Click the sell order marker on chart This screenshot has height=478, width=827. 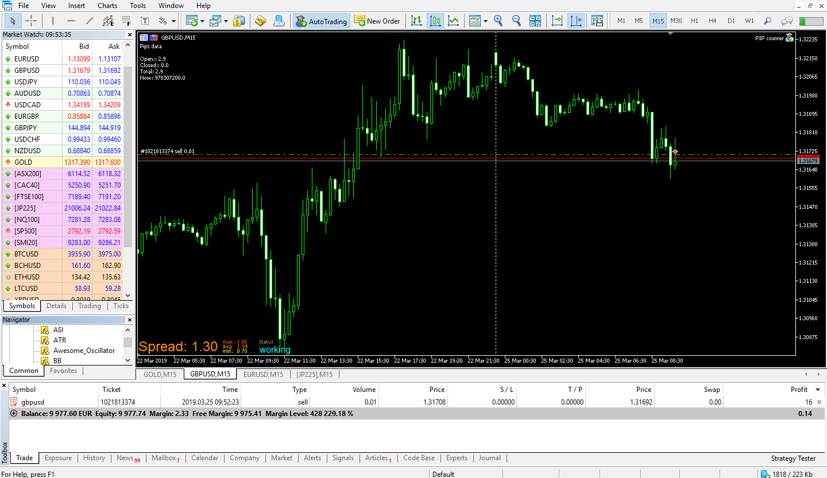(x=675, y=151)
